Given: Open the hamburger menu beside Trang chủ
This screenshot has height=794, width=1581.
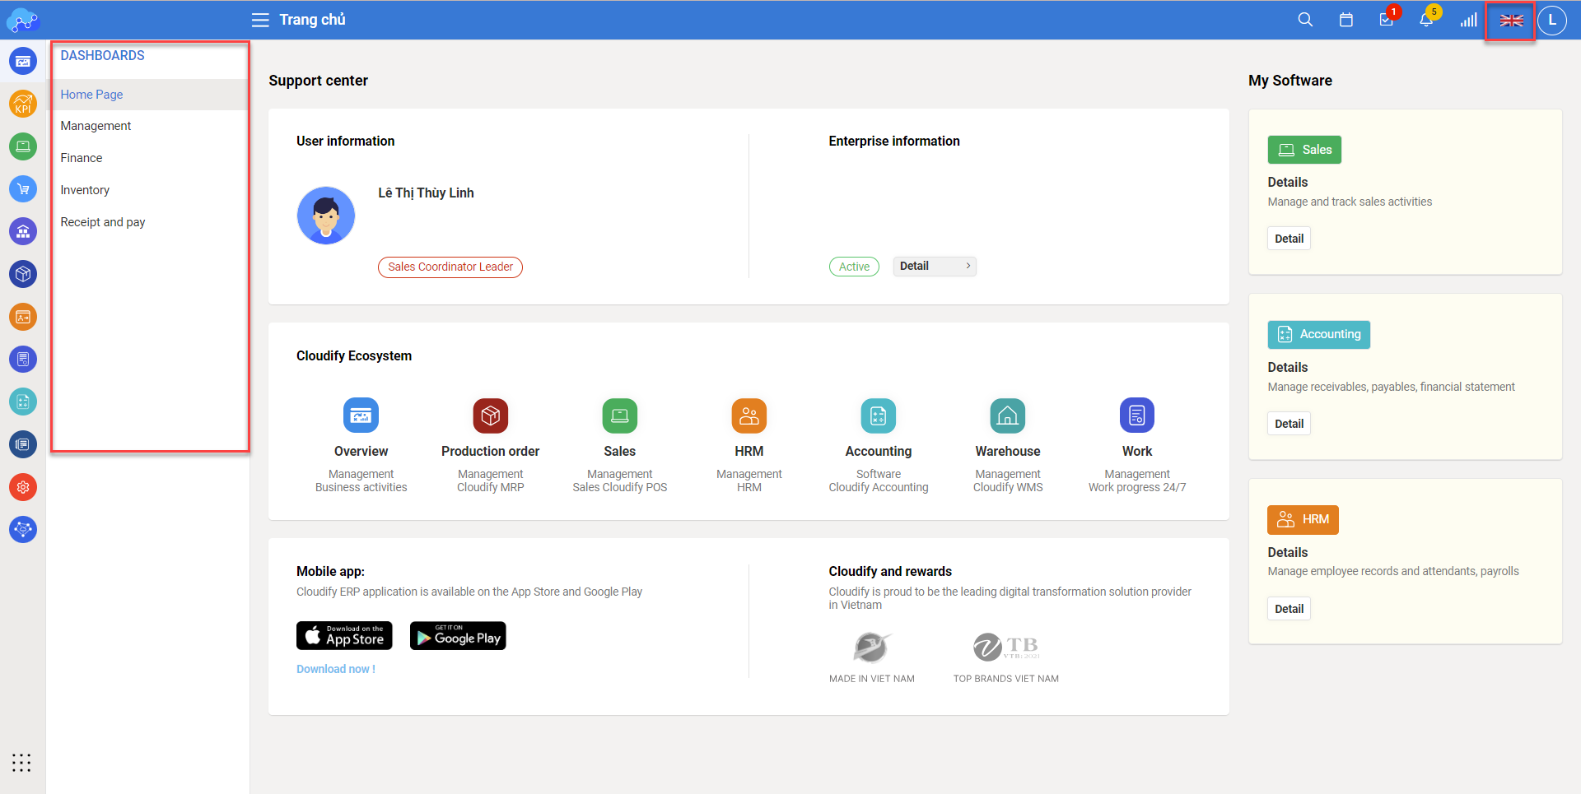Looking at the screenshot, I should click(x=260, y=20).
